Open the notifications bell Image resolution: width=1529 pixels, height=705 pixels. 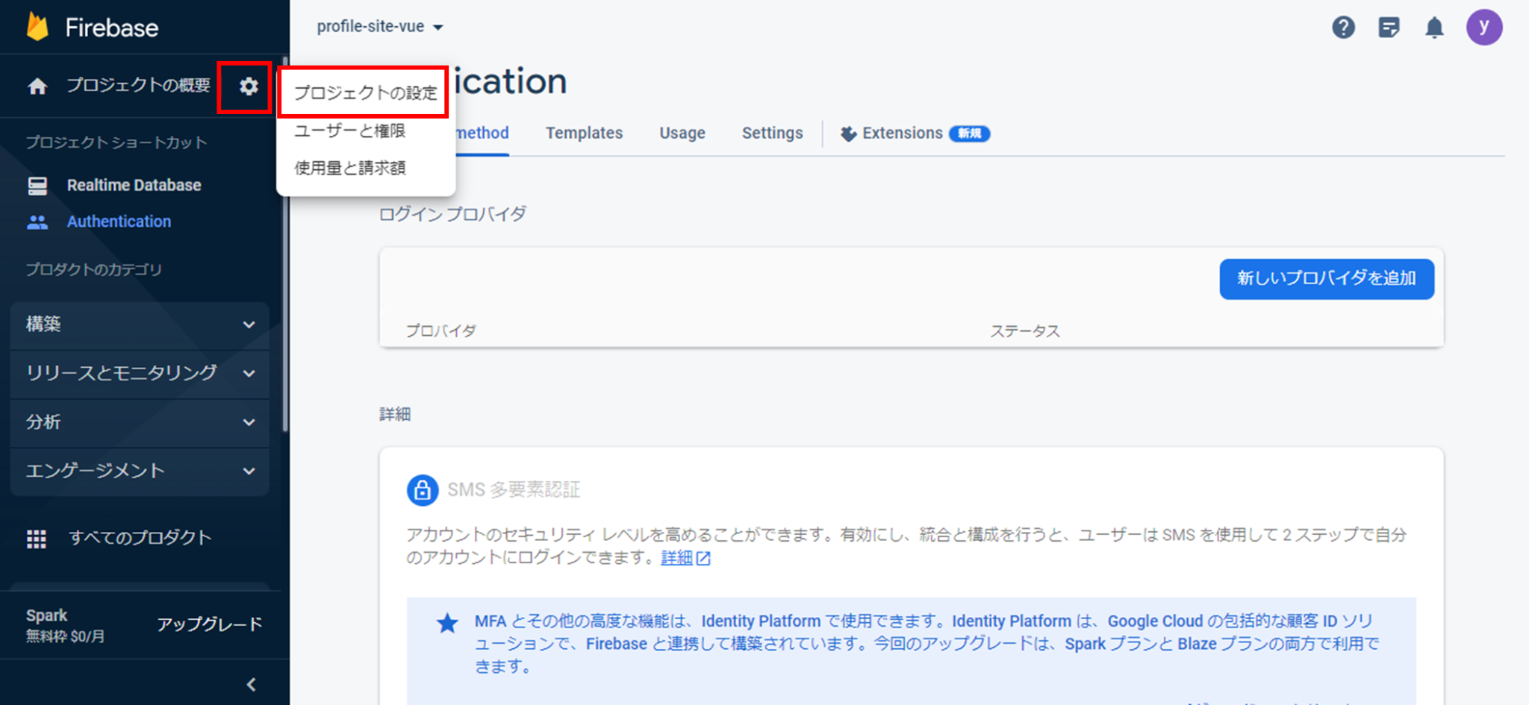coord(1435,27)
